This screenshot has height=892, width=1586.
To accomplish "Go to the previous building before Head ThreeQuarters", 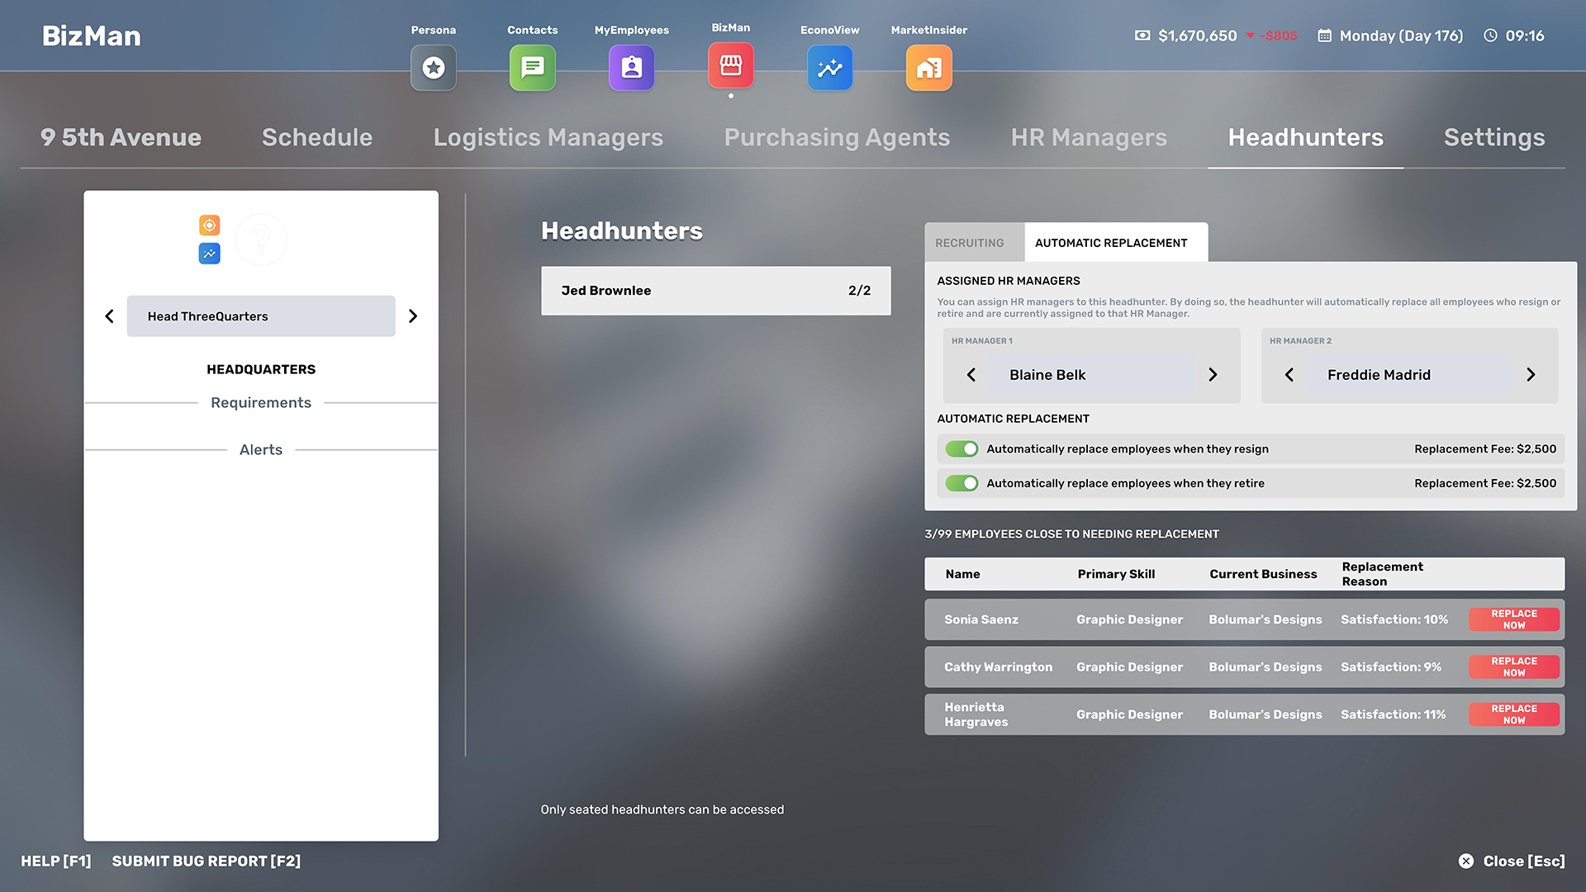I will [x=109, y=316].
